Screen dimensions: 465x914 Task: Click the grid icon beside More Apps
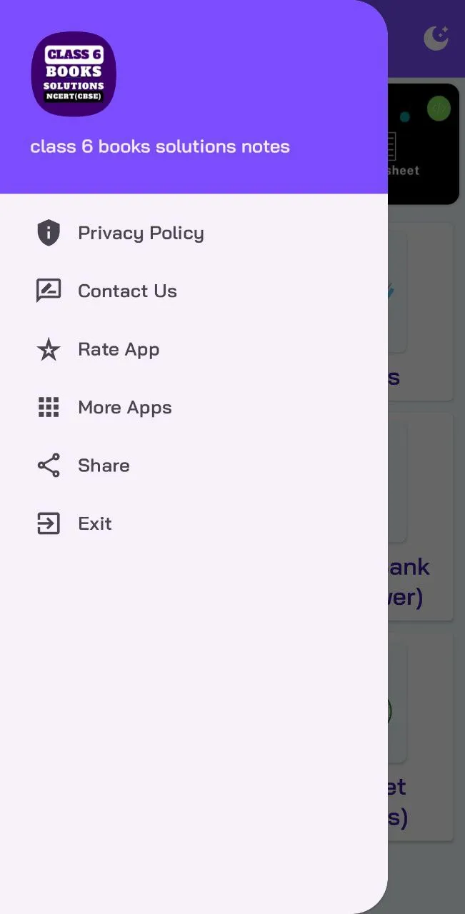[49, 407]
